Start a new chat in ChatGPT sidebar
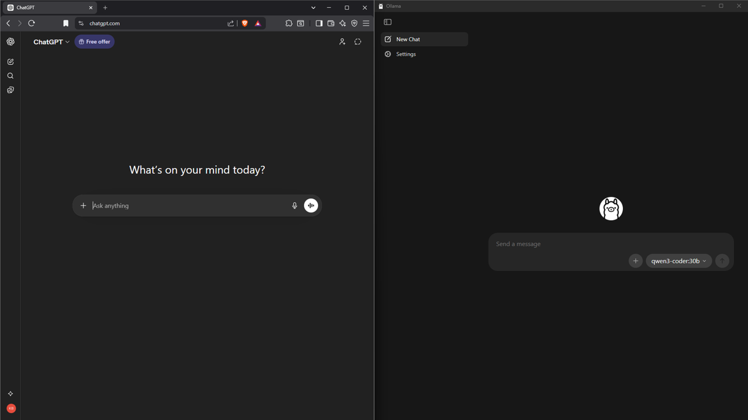 [x=11, y=61]
